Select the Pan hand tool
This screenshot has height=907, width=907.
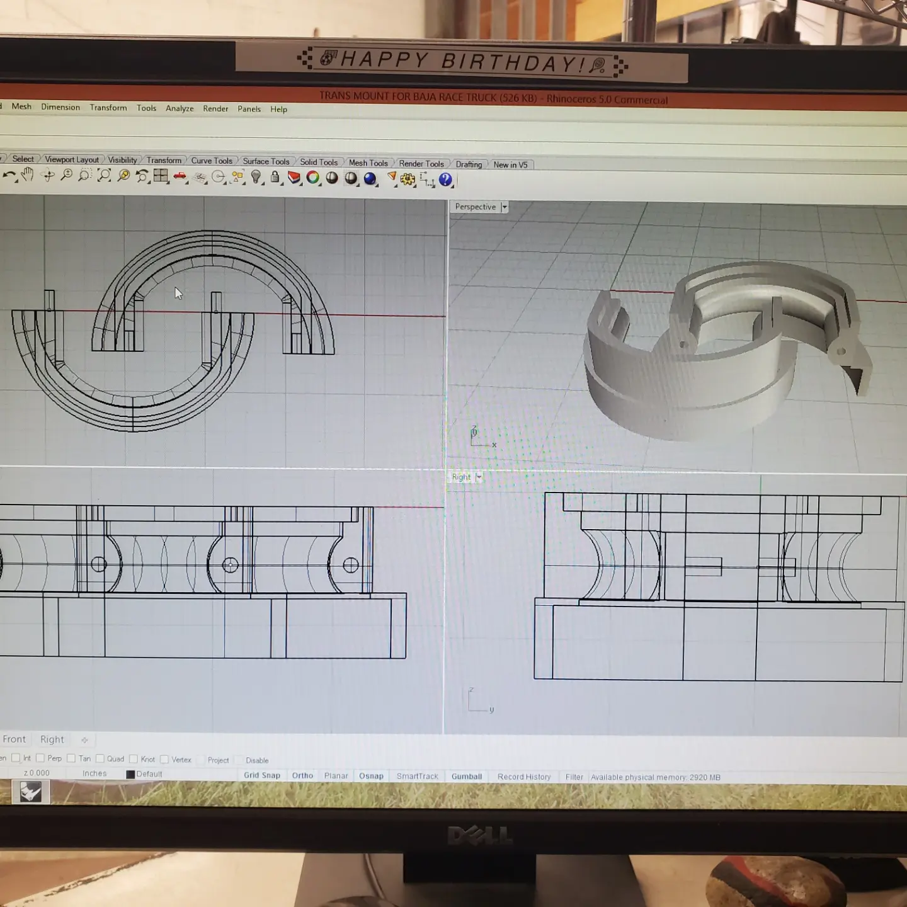coord(27,175)
